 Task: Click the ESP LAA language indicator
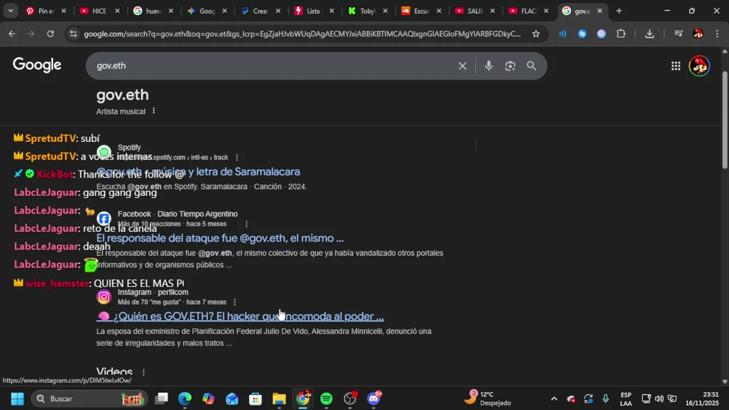[626, 399]
